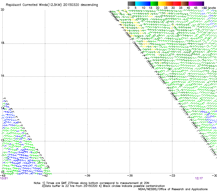Click the note 'Data buffer is 22 hrs'

(60, 186)
